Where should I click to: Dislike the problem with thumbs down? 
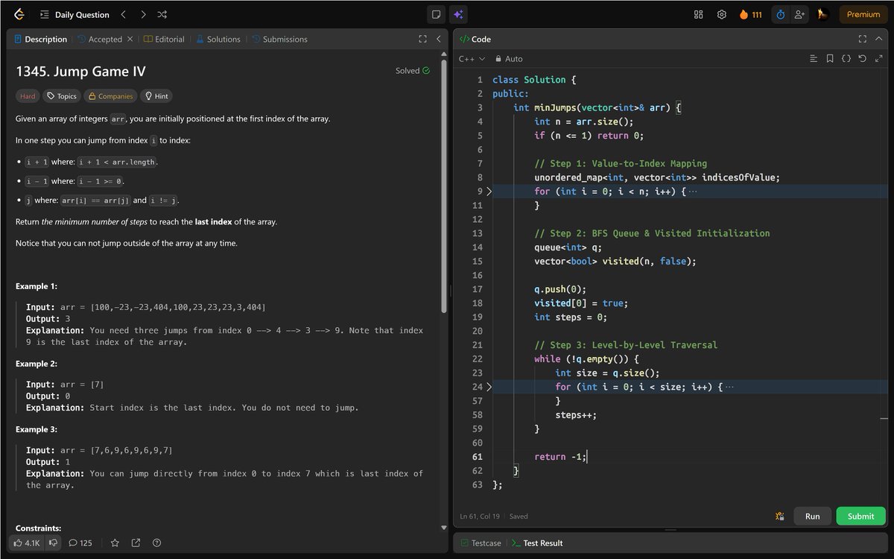point(53,543)
